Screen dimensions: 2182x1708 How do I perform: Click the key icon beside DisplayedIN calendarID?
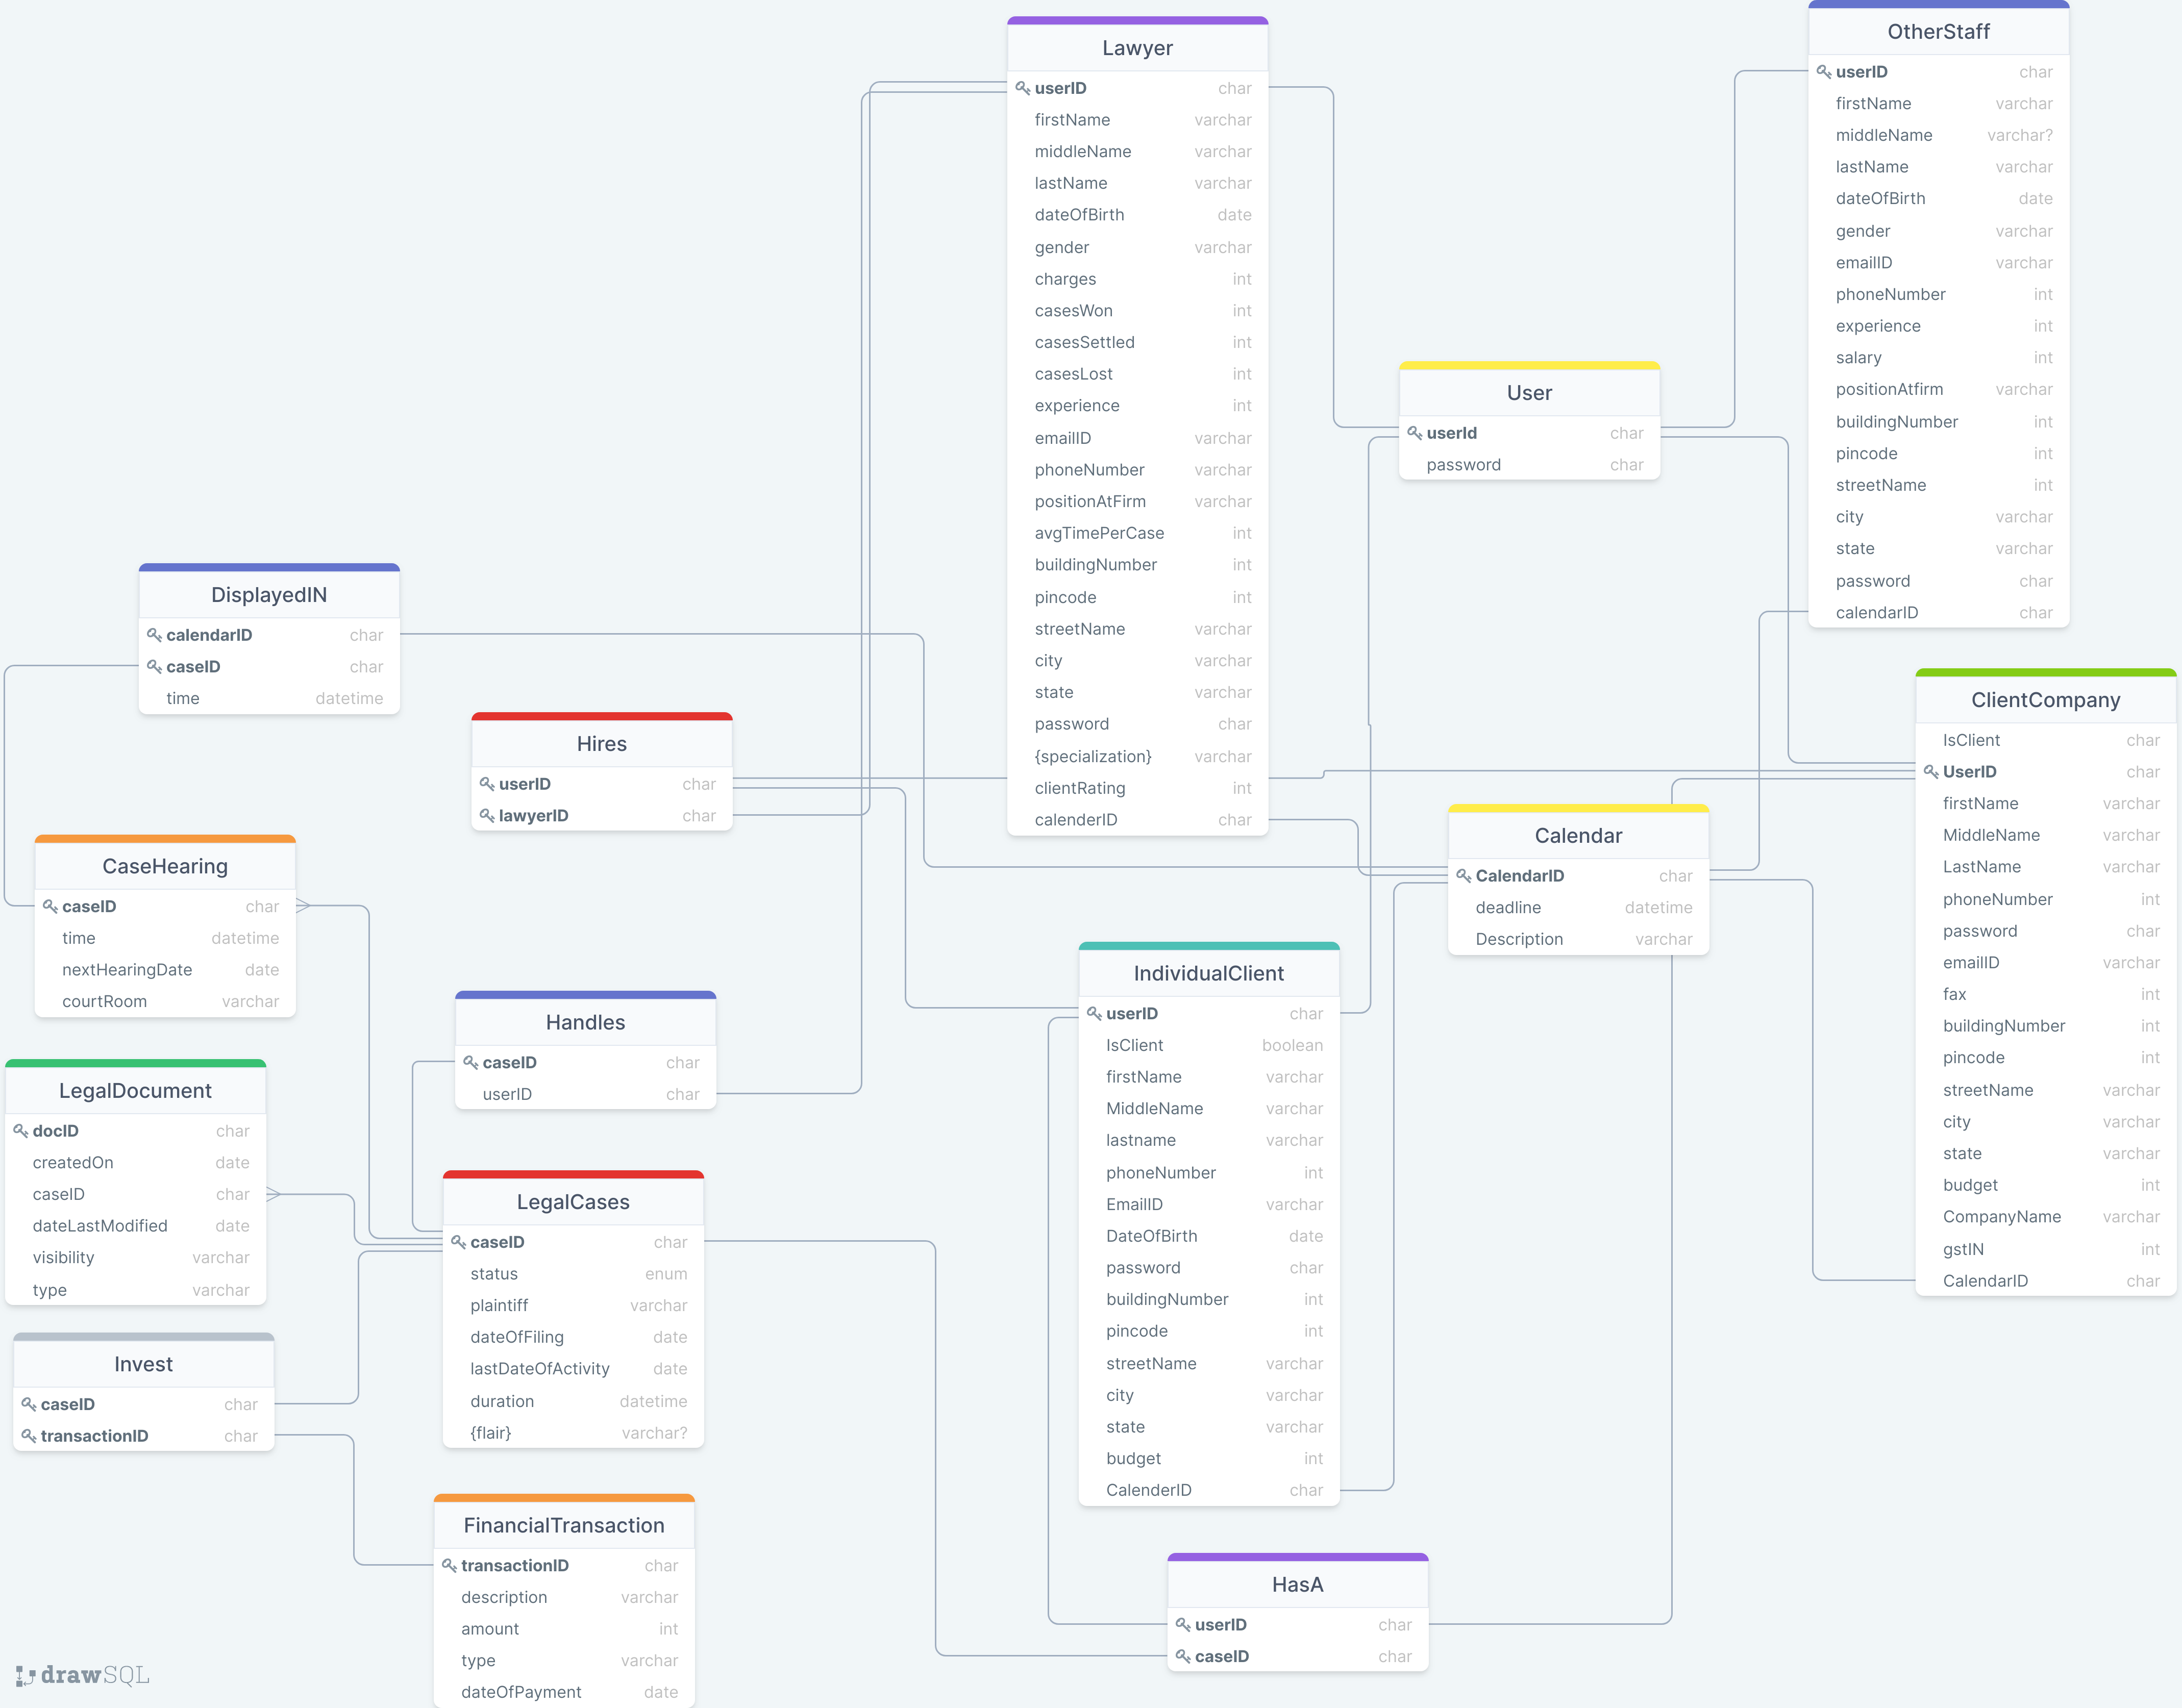coord(154,635)
